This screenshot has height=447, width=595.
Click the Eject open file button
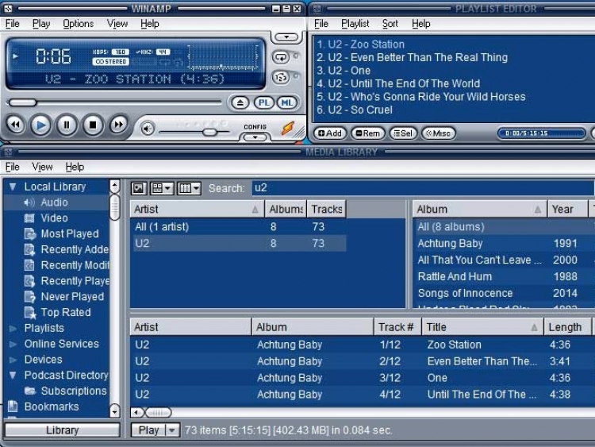click(241, 102)
